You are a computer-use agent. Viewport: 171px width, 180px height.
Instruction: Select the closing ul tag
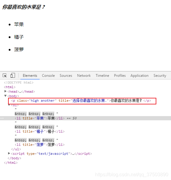pyautogui.click(x=16, y=149)
